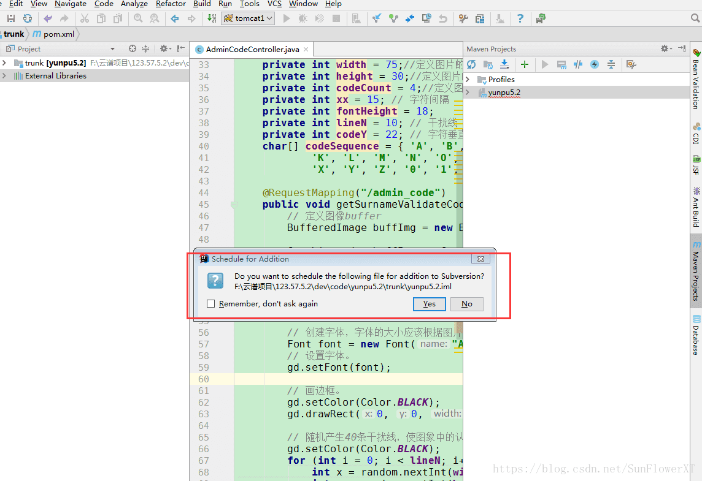Select the pom.xml breadcrumb in navigation bar
This screenshot has height=481, width=702.
(x=58, y=34)
